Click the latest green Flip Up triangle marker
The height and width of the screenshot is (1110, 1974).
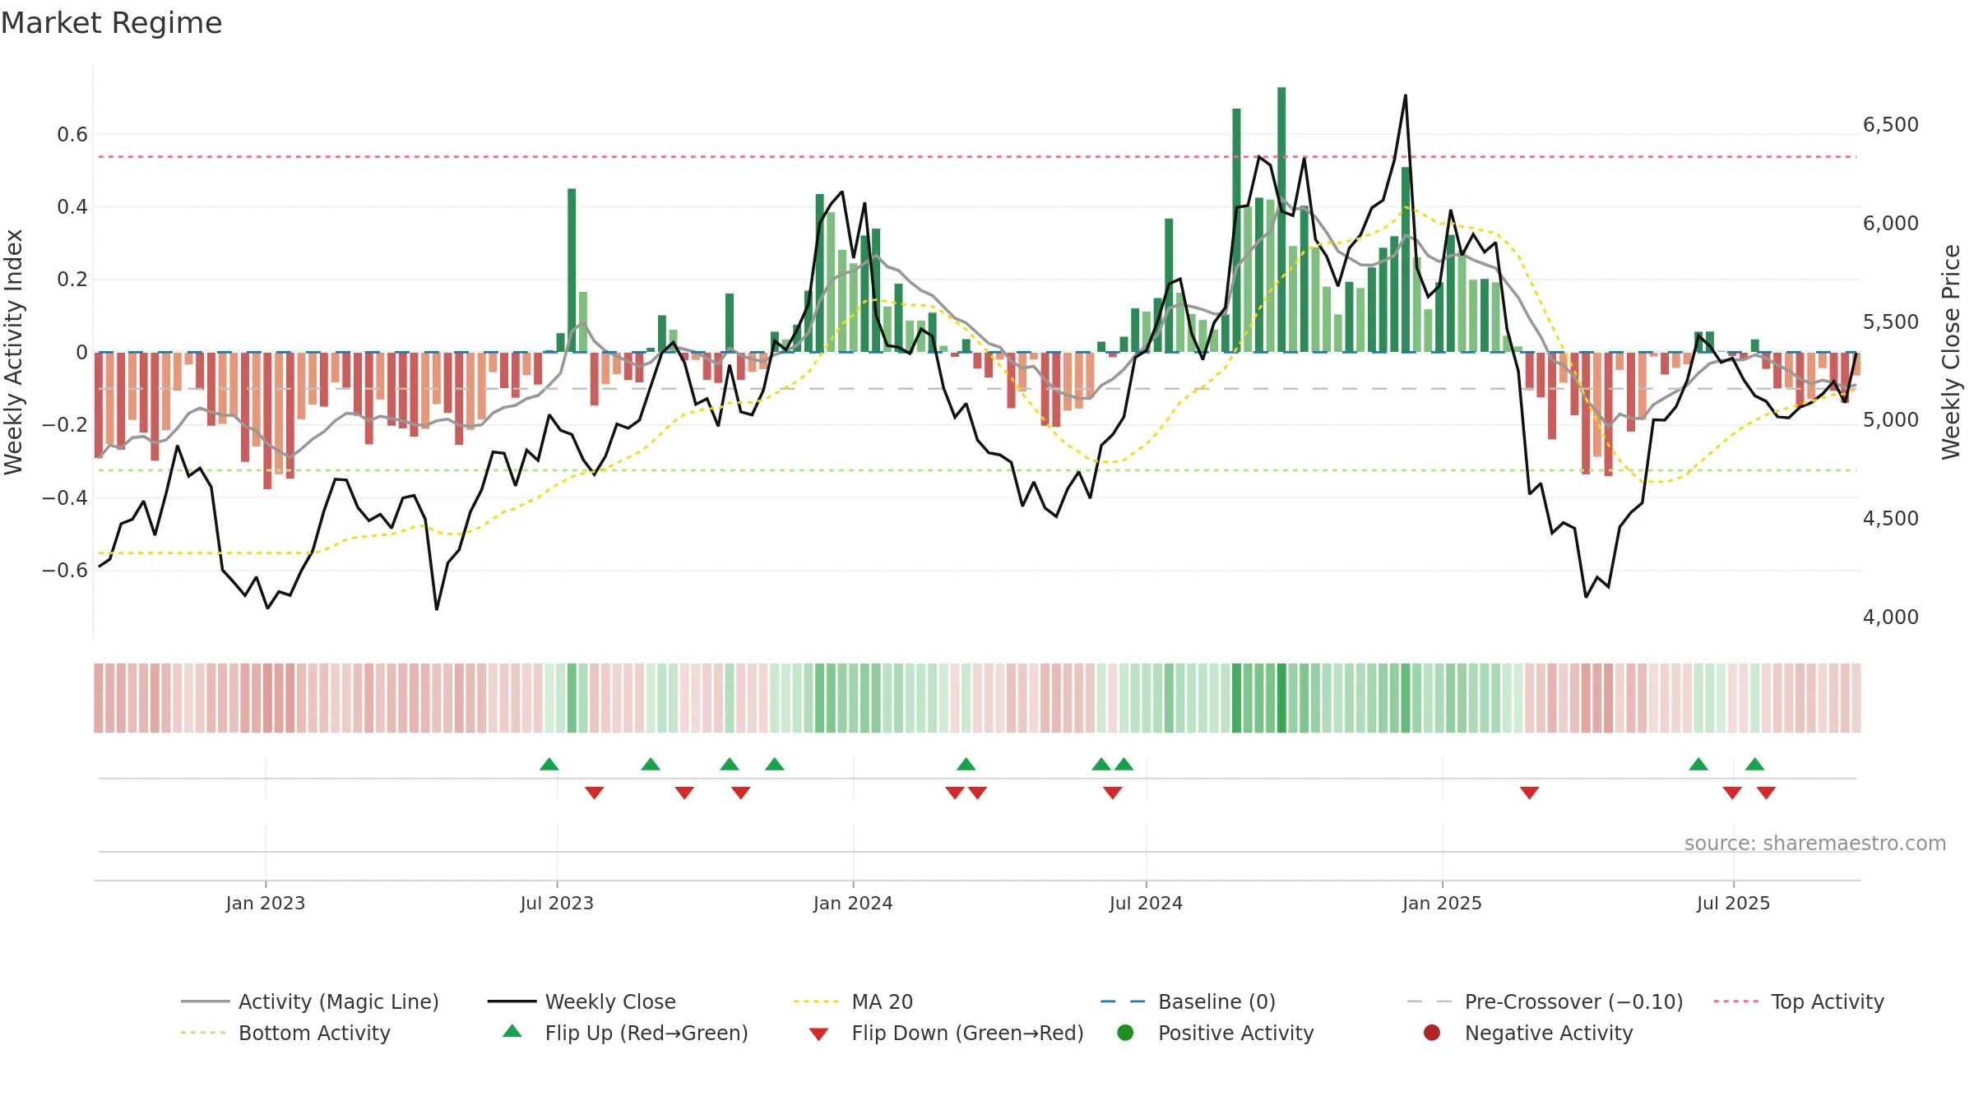[x=1754, y=765]
